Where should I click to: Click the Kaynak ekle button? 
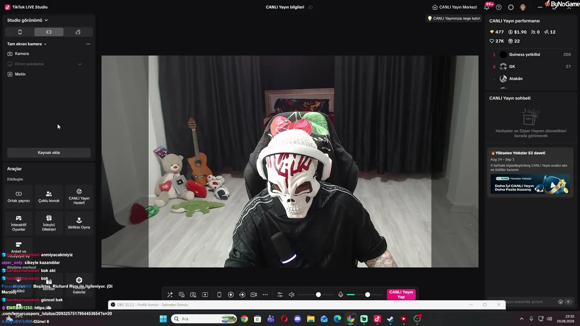[49, 153]
